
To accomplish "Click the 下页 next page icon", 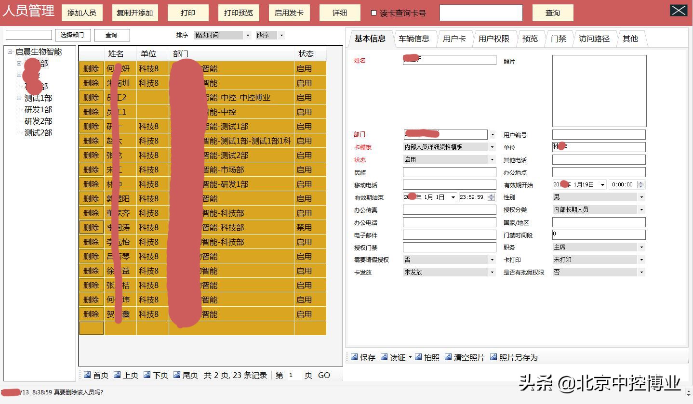I will point(156,375).
